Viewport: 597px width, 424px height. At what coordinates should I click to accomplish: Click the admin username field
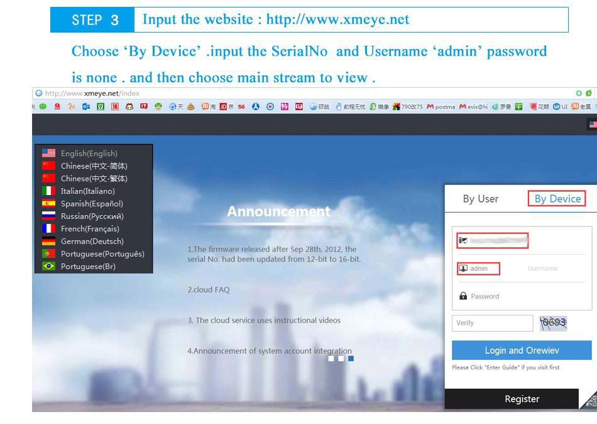click(x=522, y=268)
